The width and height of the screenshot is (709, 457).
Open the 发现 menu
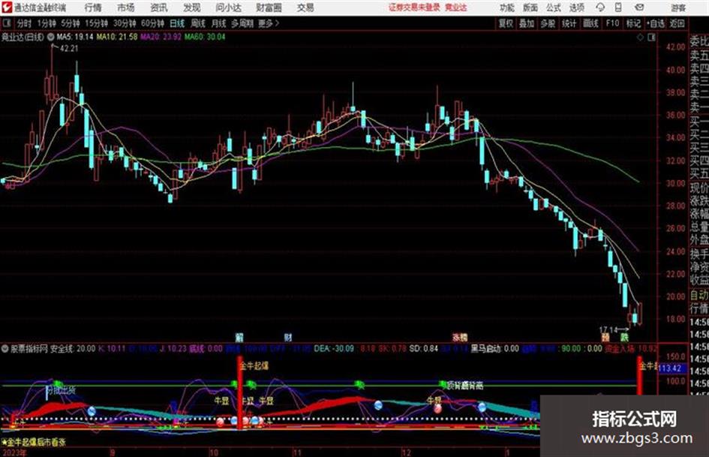192,8
